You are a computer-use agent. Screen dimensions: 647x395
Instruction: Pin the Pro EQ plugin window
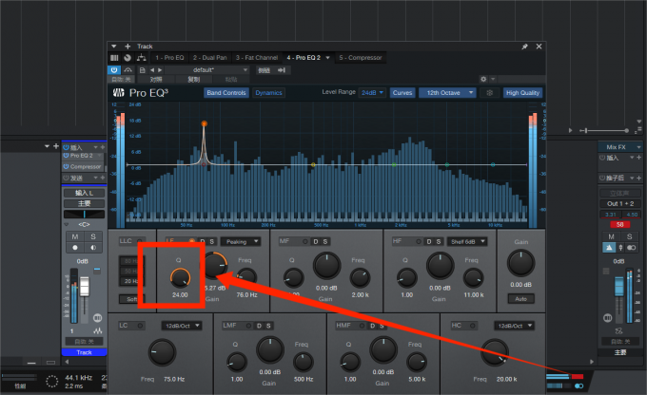(524, 46)
